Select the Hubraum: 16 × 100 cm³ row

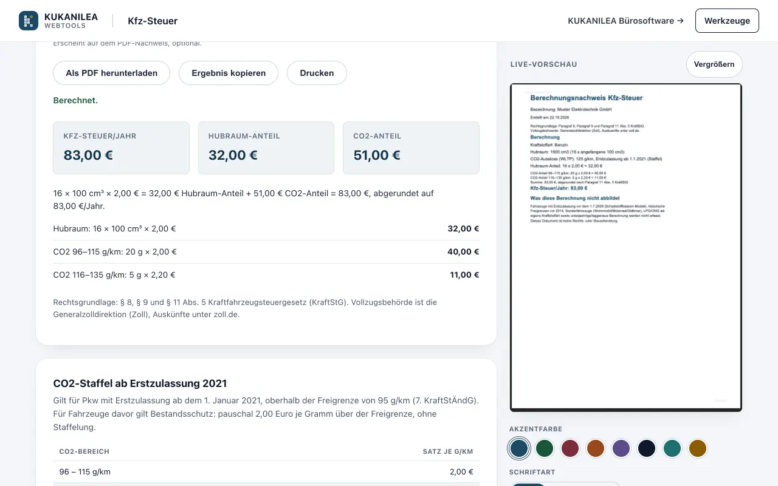pos(266,229)
